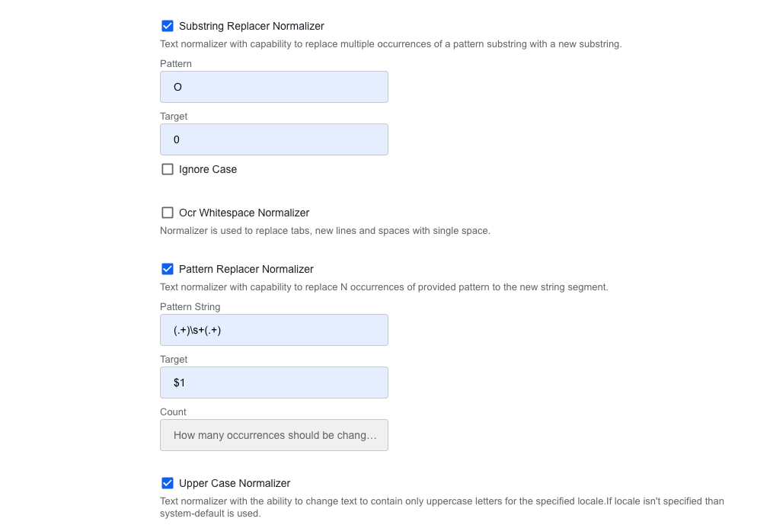Click the Ignore Case label text
The image size is (770, 525).
pyautogui.click(x=208, y=169)
